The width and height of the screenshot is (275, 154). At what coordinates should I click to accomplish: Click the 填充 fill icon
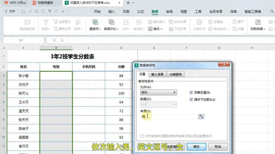[x=150, y=29]
